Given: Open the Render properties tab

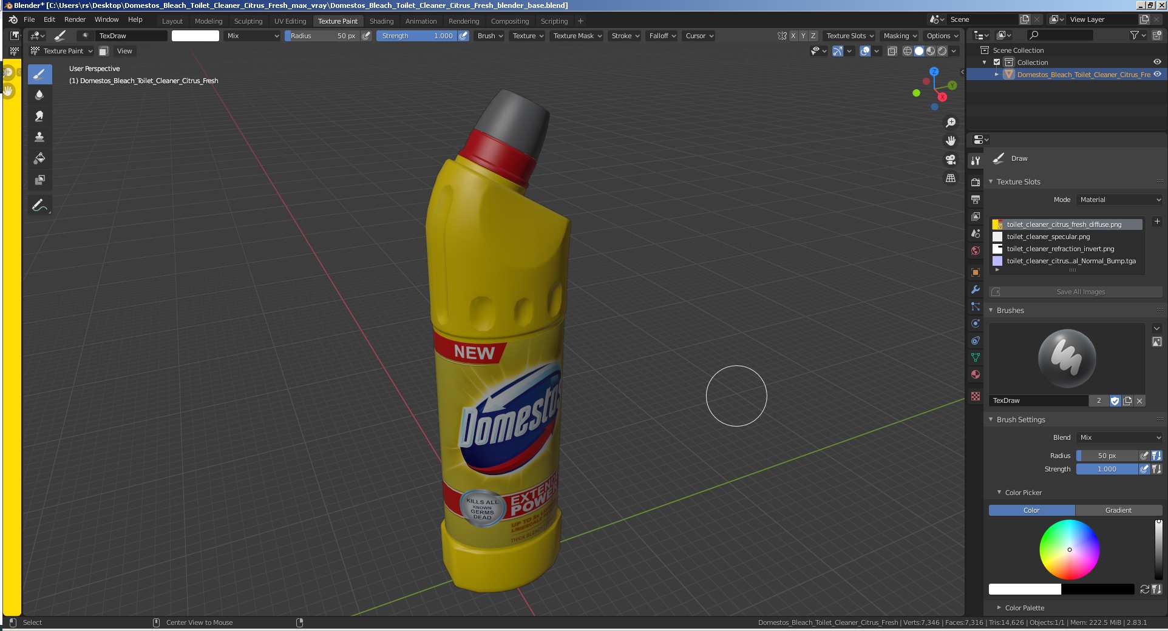Looking at the screenshot, I should (976, 182).
